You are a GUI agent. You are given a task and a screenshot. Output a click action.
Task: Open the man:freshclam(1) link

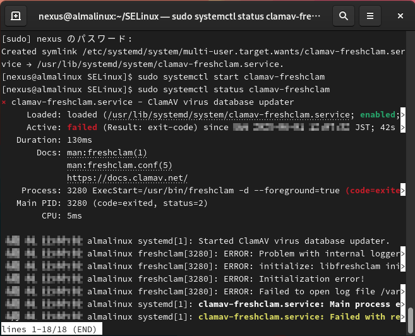coord(107,152)
